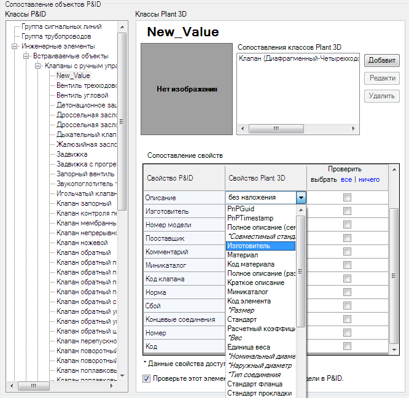Image resolution: width=409 pixels, height=398 pixels.
Task: Click the tree's horizontal scrollbar right arrow
Action: [x=112, y=386]
